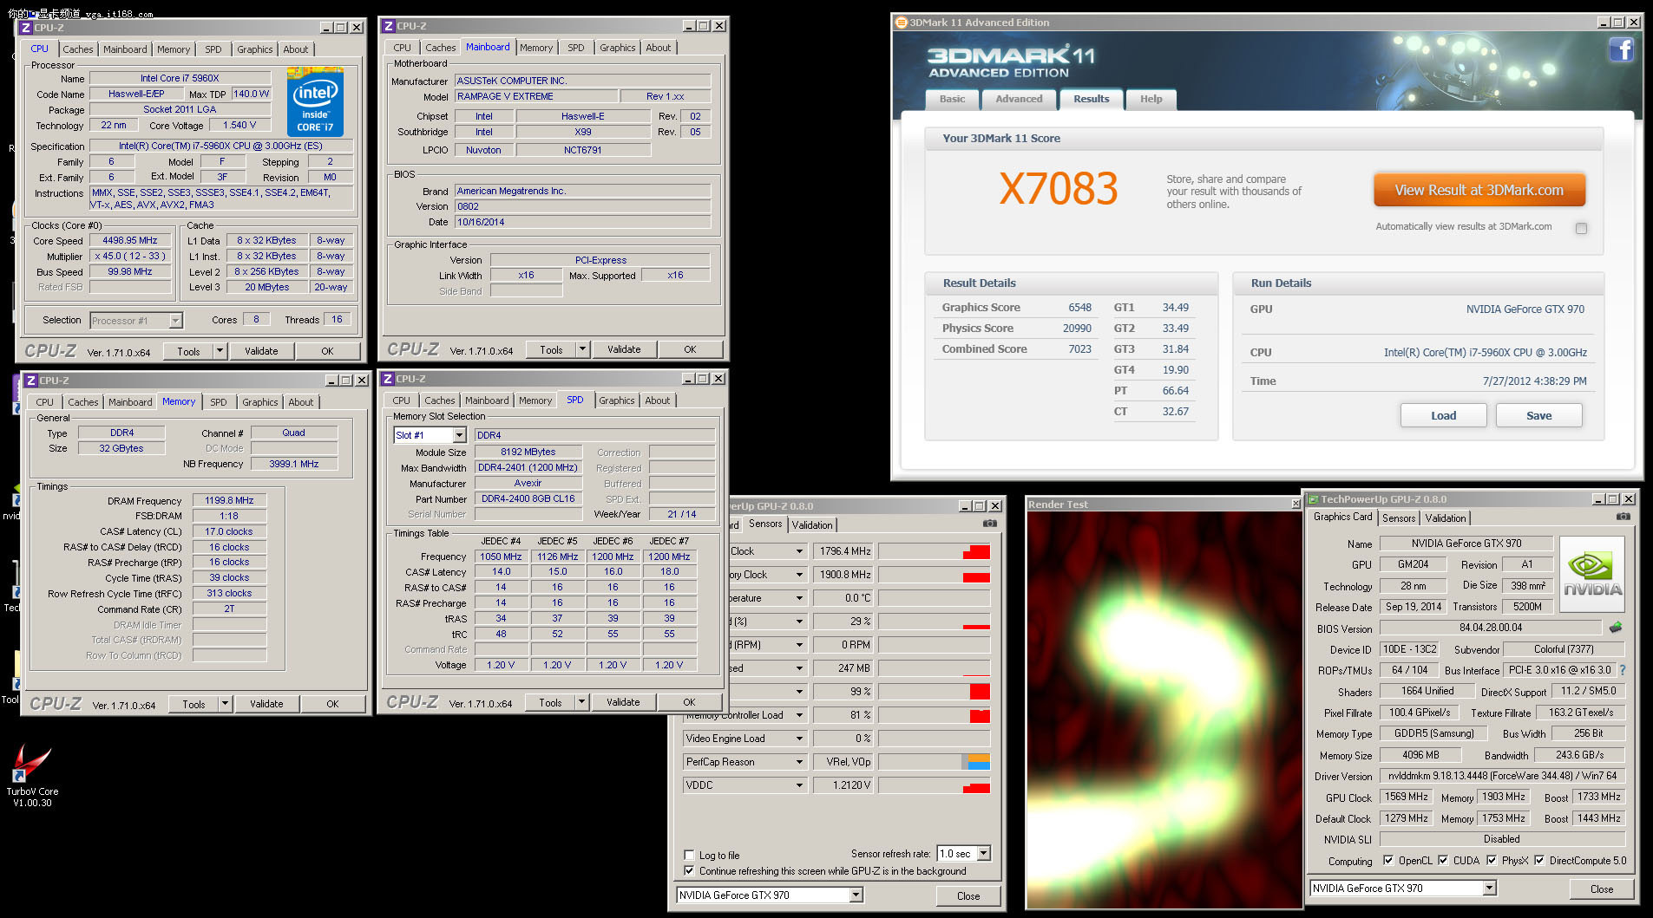Open the Sensor refresh rate dropdown
Screen dimensions: 1653x918
click(983, 854)
